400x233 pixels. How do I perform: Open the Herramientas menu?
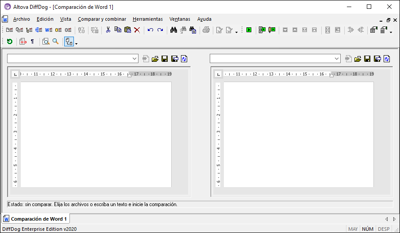[x=147, y=19]
